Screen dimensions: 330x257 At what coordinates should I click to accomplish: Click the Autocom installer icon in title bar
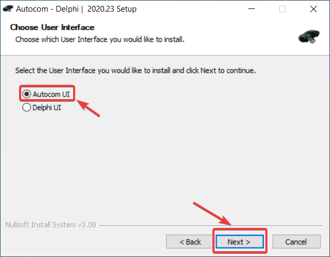[8, 9]
